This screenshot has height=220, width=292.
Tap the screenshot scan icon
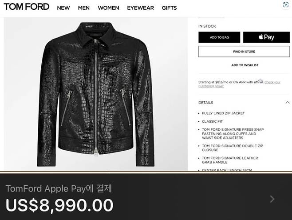286,4
